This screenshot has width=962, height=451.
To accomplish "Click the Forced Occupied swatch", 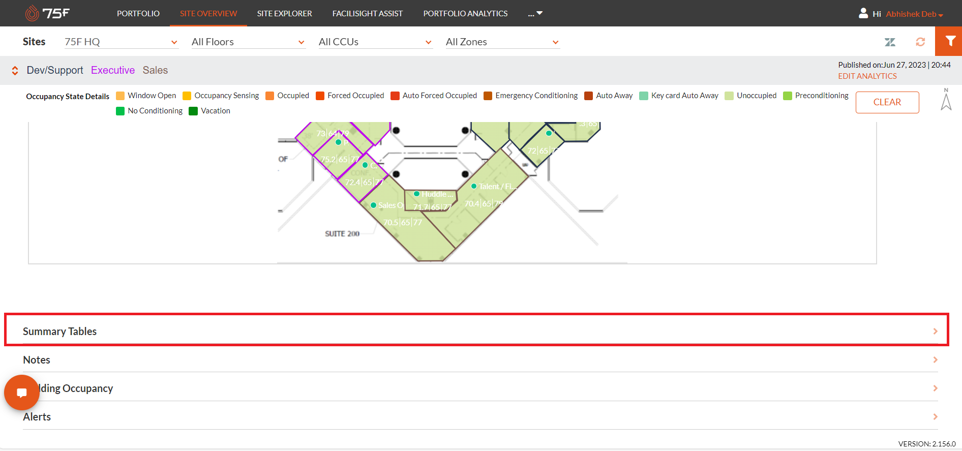I will 320,96.
